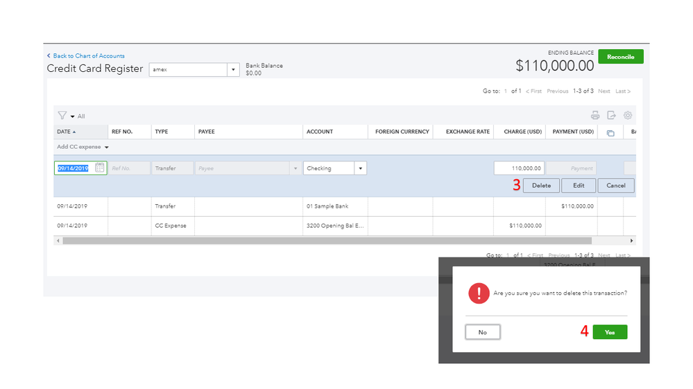Image resolution: width=693 pixels, height=389 pixels.
Task: Click the ACCOUNT column header
Action: 336,132
